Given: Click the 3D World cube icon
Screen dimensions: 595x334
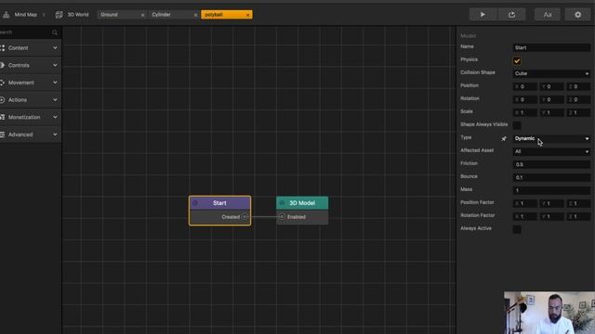Looking at the screenshot, I should coord(59,15).
